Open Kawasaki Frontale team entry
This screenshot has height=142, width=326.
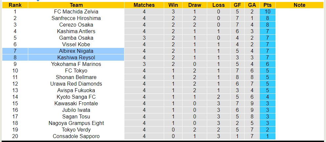tap(76, 103)
